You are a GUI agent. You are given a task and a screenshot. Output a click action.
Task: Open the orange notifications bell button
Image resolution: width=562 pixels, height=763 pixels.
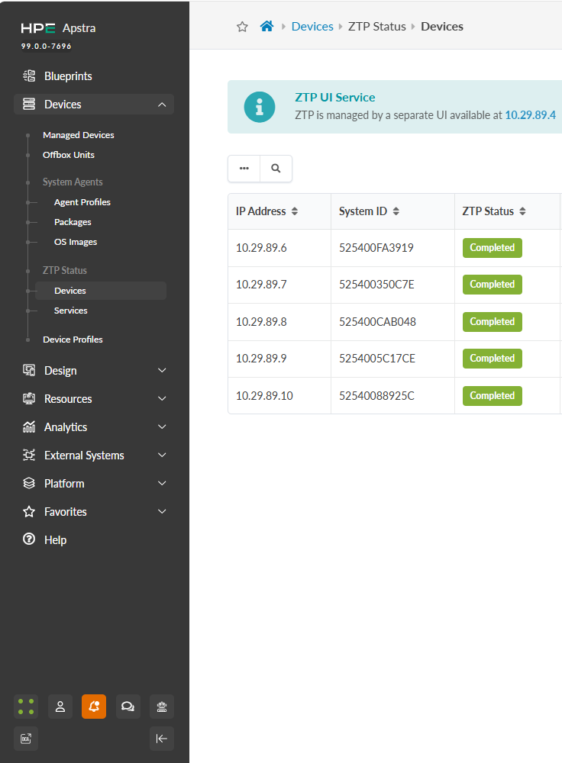tap(94, 707)
